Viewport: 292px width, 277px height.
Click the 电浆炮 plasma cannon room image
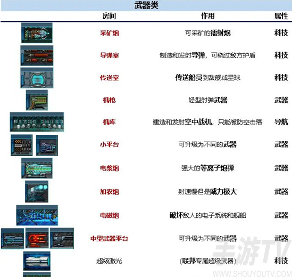point(37,168)
